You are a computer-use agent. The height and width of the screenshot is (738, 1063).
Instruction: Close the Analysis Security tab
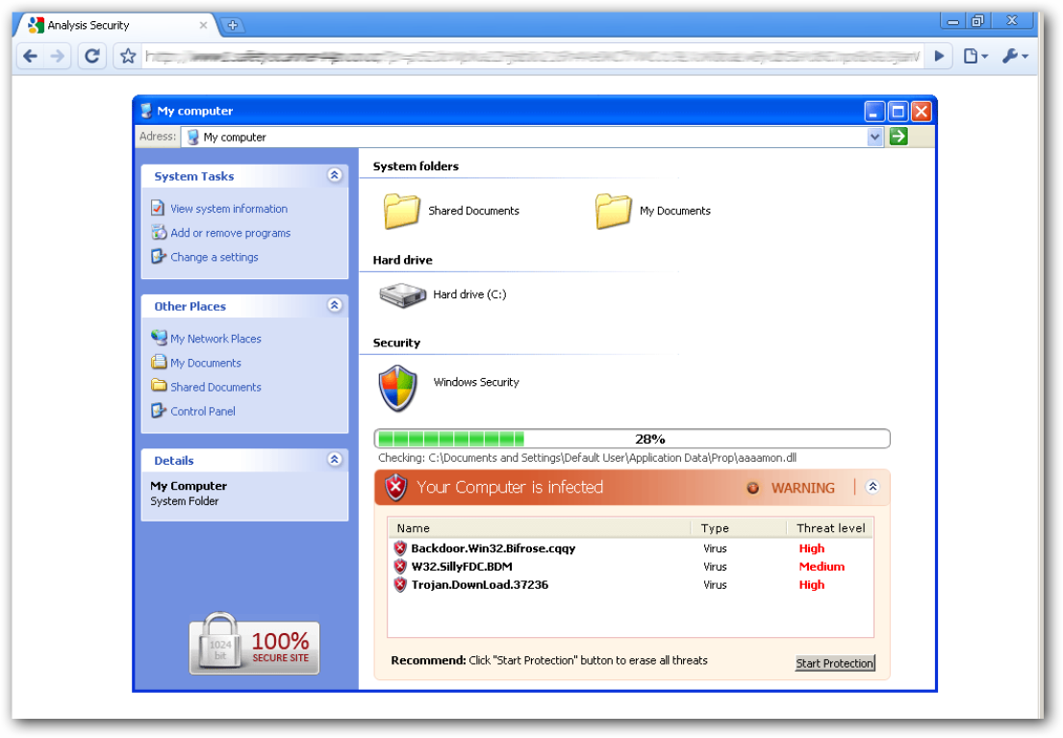click(203, 25)
